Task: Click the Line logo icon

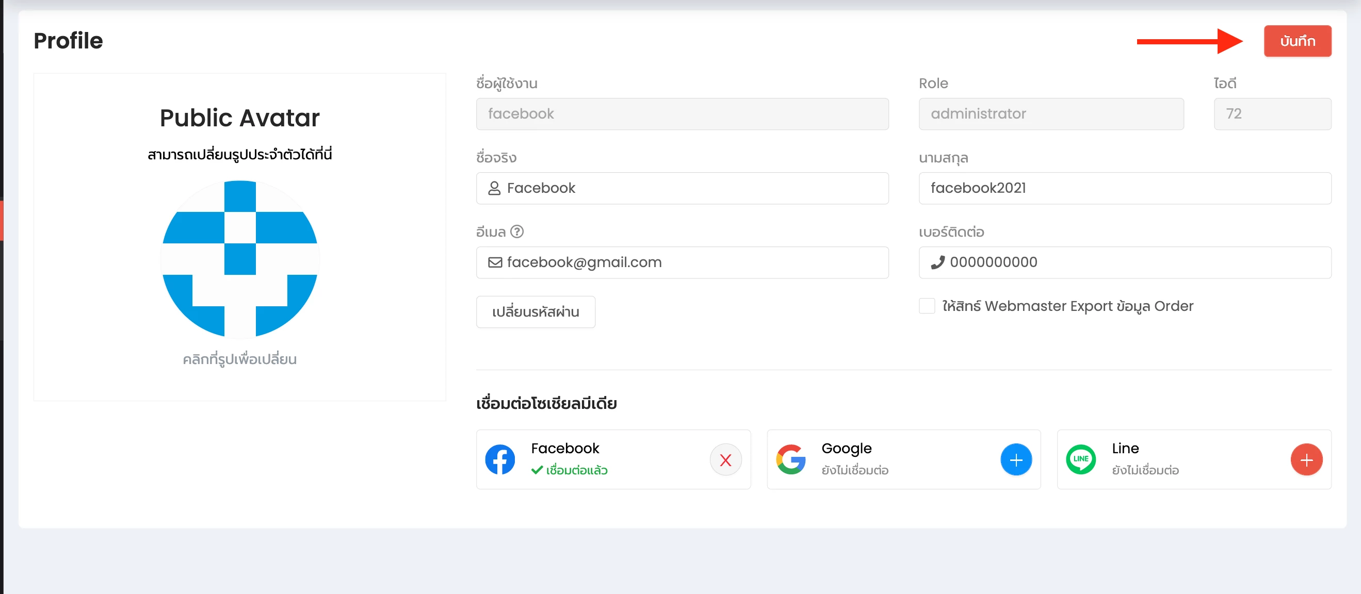Action: point(1080,459)
